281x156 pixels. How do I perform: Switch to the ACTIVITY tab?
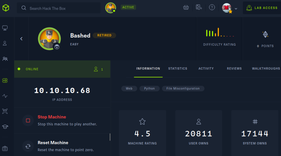pos(206,69)
